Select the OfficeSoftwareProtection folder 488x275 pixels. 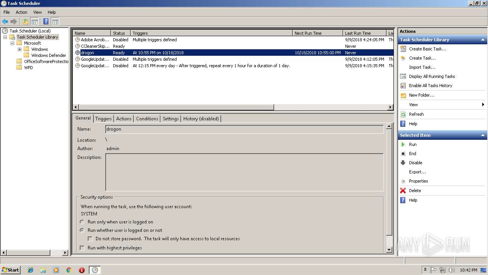tap(46, 61)
